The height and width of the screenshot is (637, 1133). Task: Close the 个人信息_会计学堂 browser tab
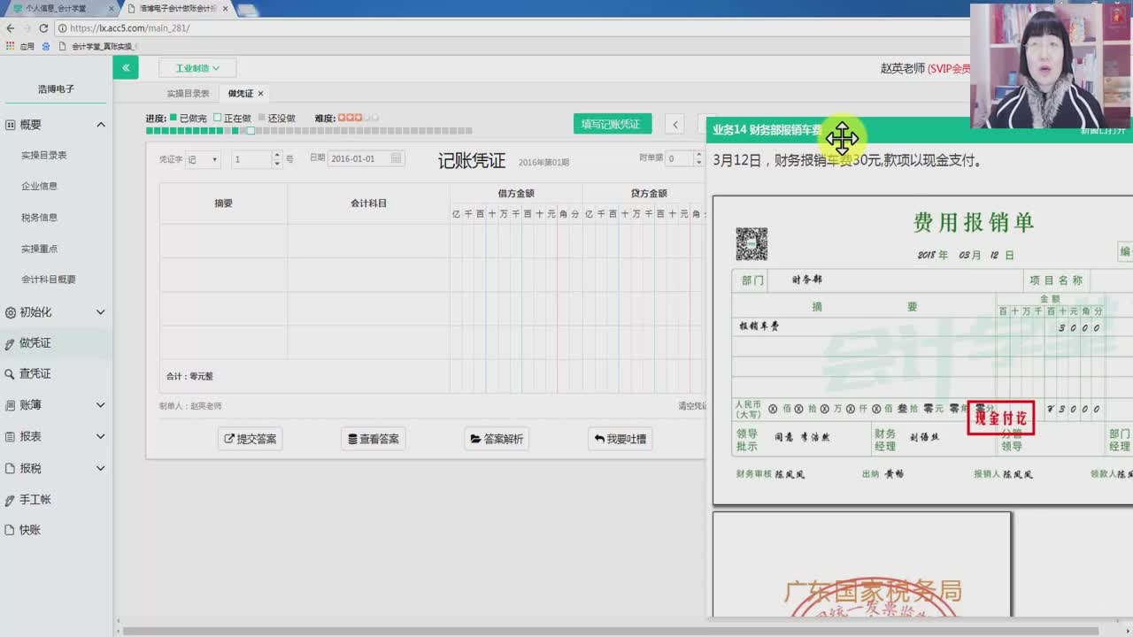tap(112, 8)
